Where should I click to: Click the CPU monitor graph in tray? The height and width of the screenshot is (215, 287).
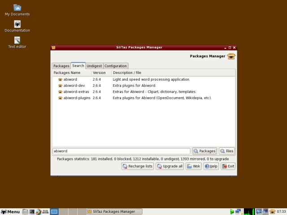click(x=249, y=212)
